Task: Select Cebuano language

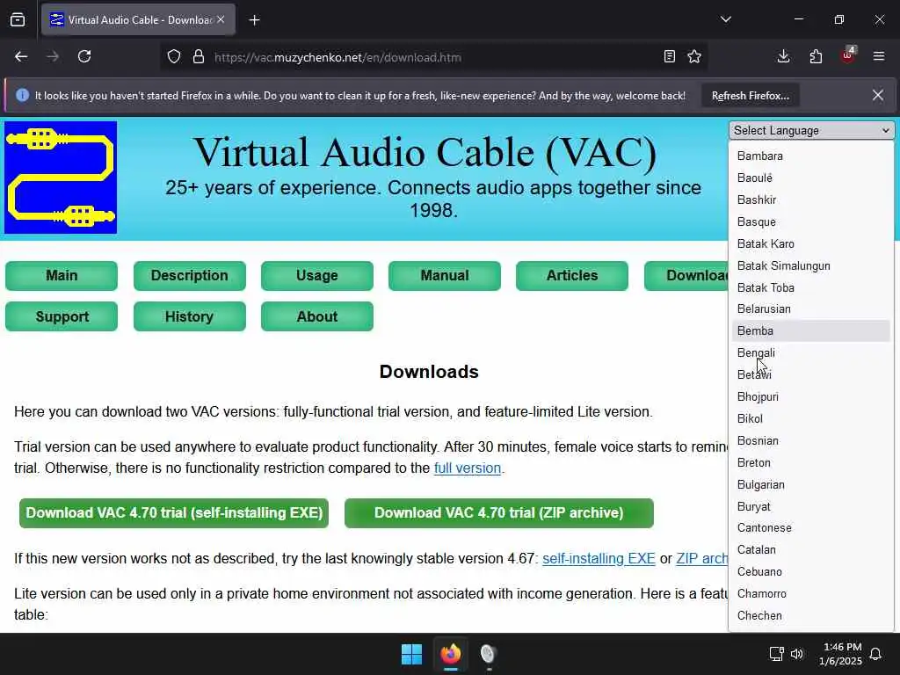Action: click(811, 571)
